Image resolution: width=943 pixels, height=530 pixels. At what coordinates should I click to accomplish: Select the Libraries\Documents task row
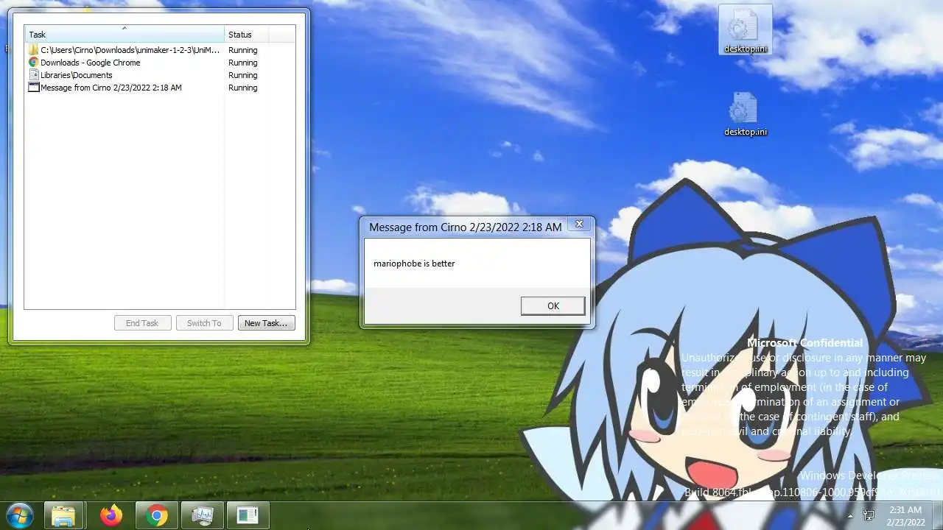pos(160,75)
